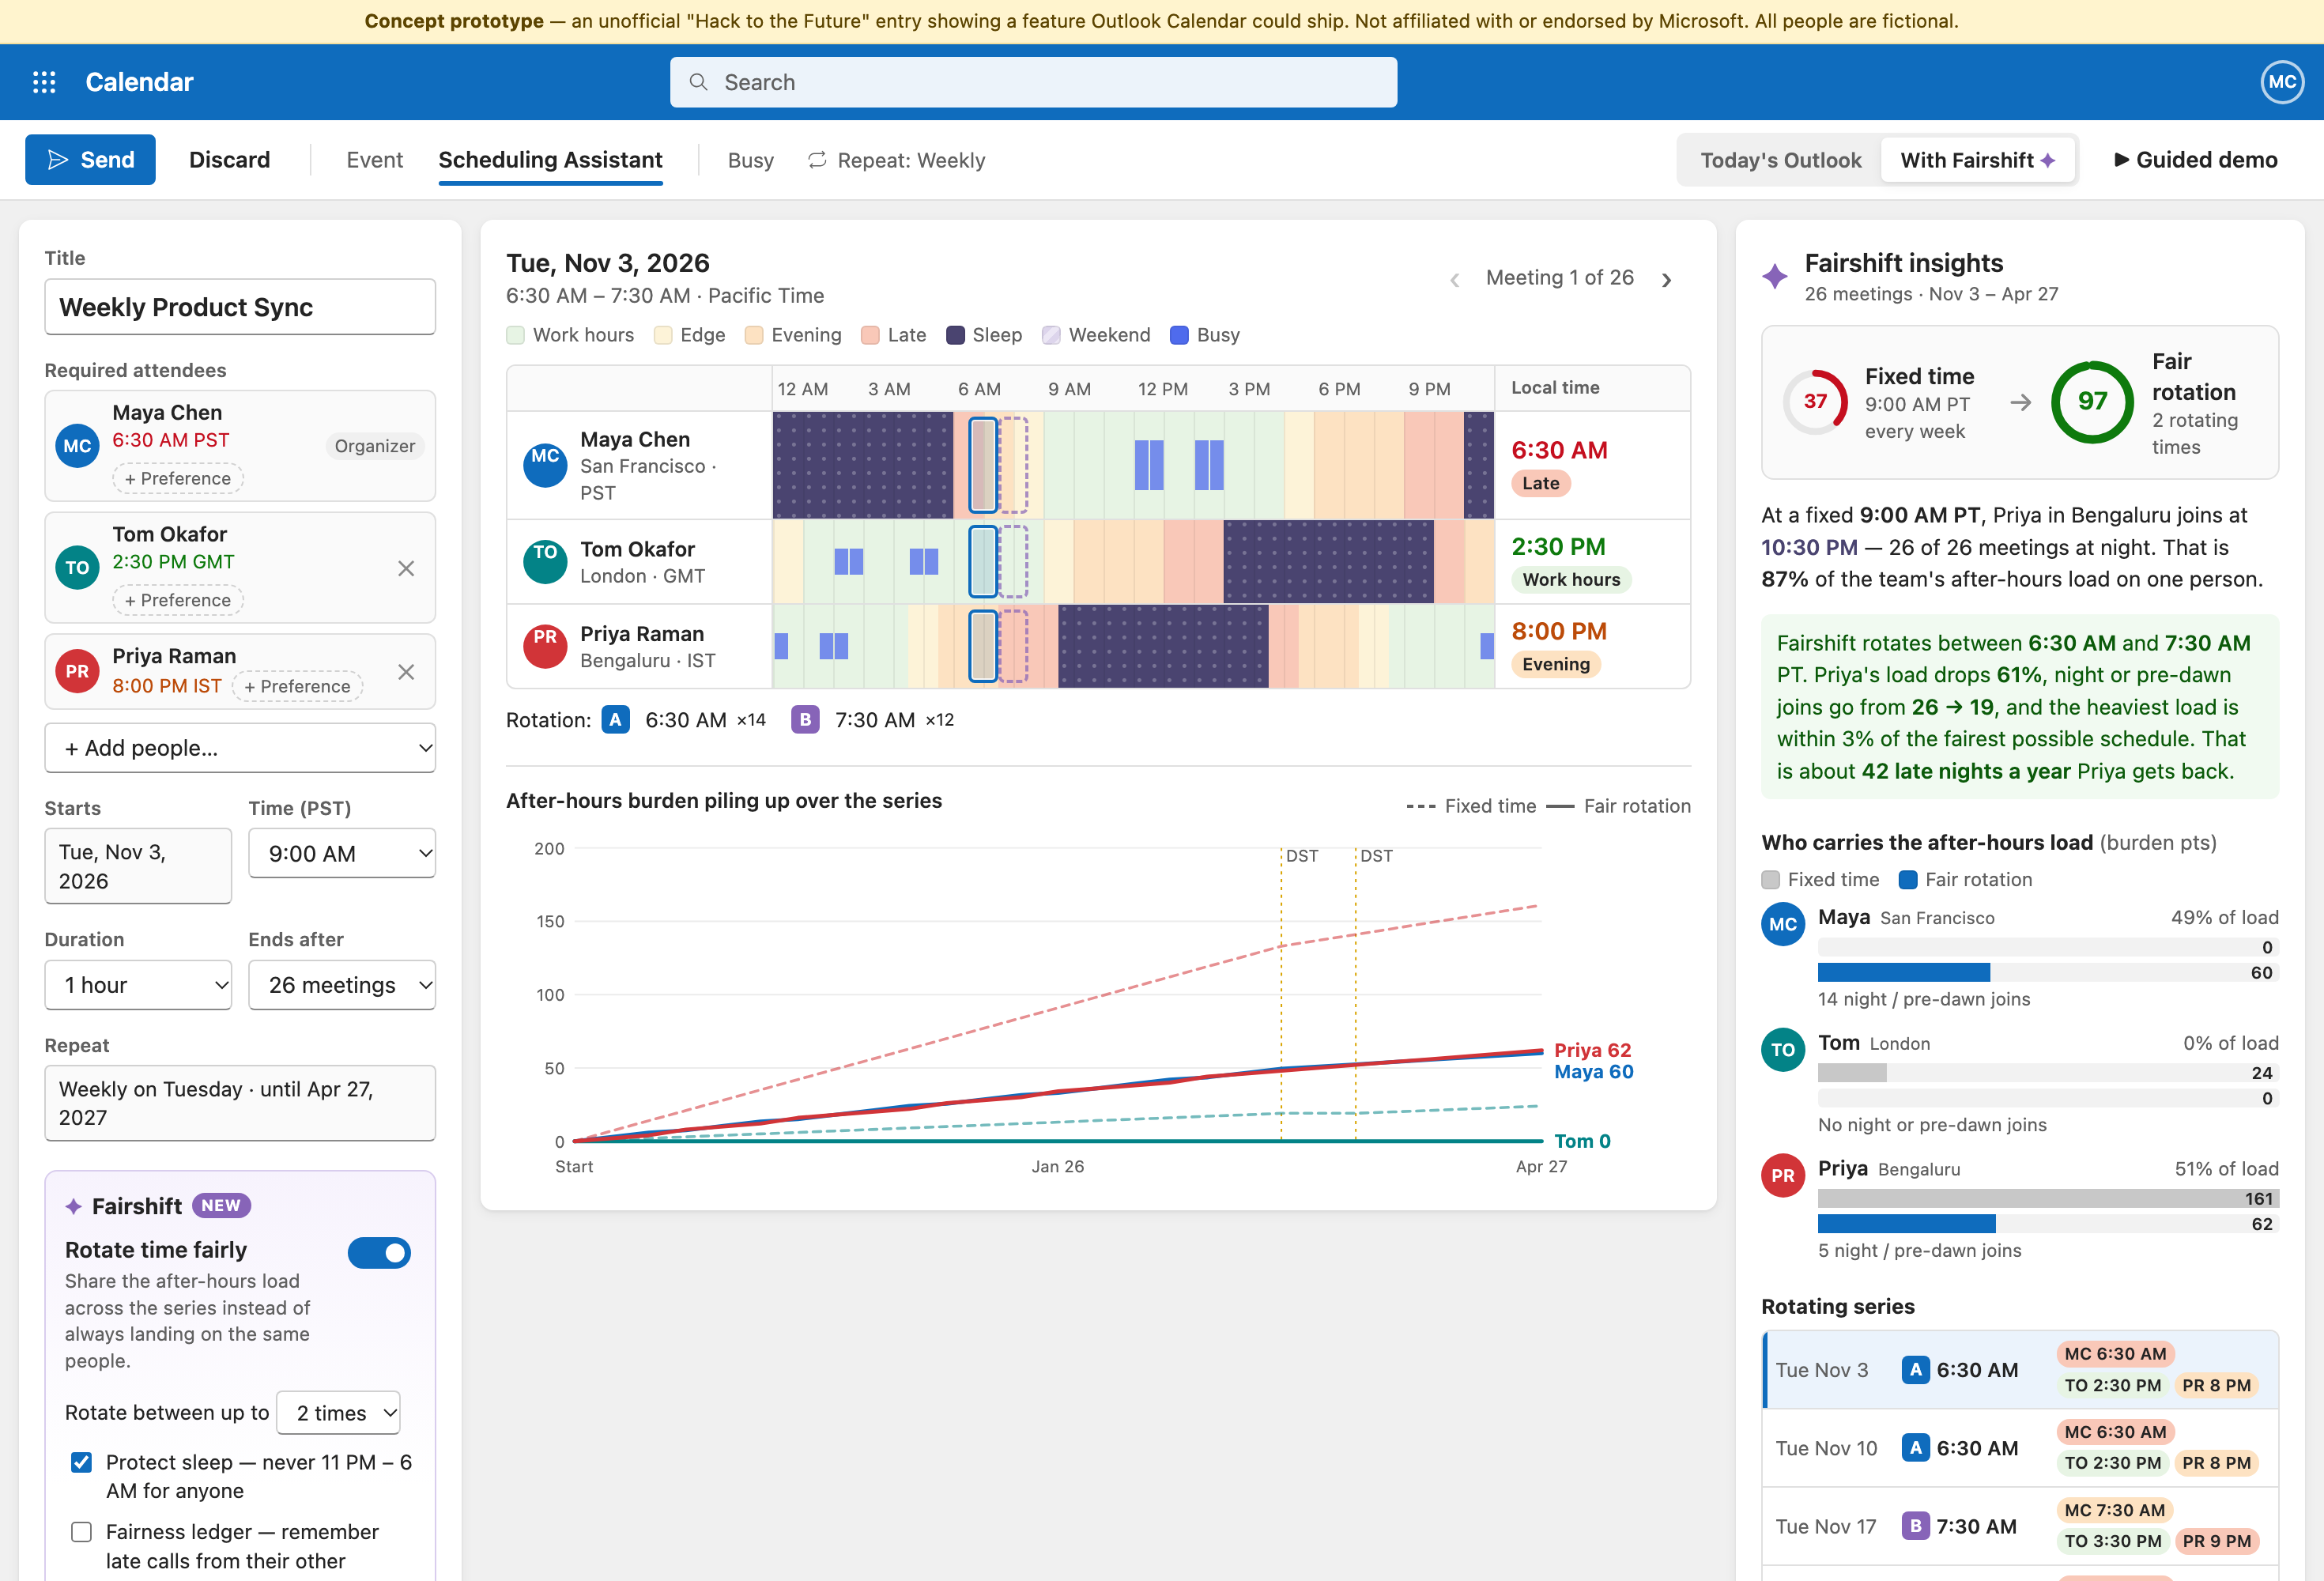This screenshot has width=2324, height=1581.
Task: Open the Time (PST) 9:00 AM dropdown
Action: pos(342,853)
